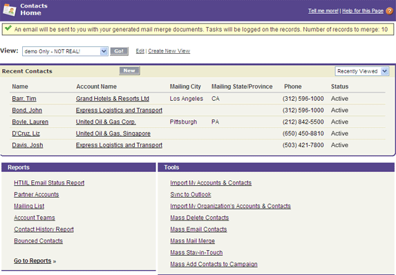Open United Oil & Gas, Singapore account
This screenshot has height=275, width=396.
pos(113,133)
